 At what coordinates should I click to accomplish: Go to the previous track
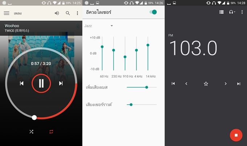coord(21,83)
